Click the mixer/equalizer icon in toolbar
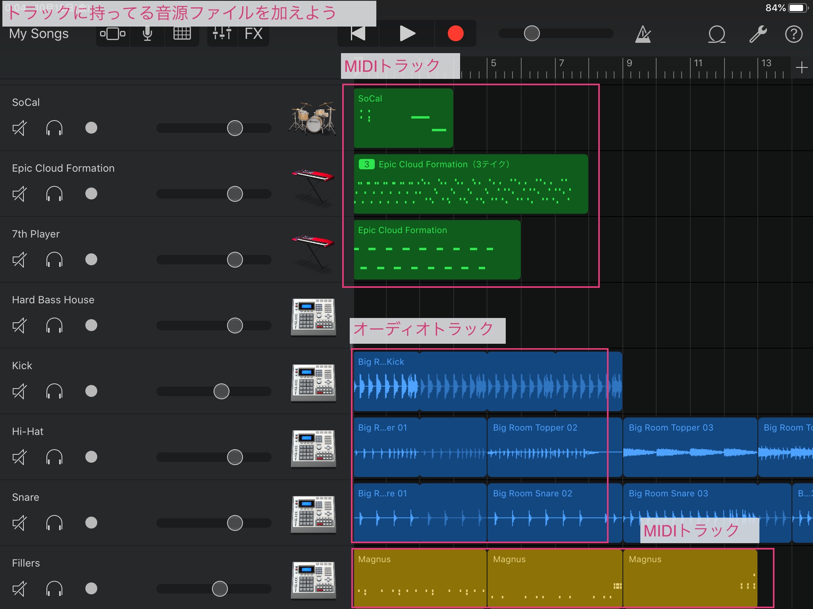813x609 pixels. click(220, 34)
